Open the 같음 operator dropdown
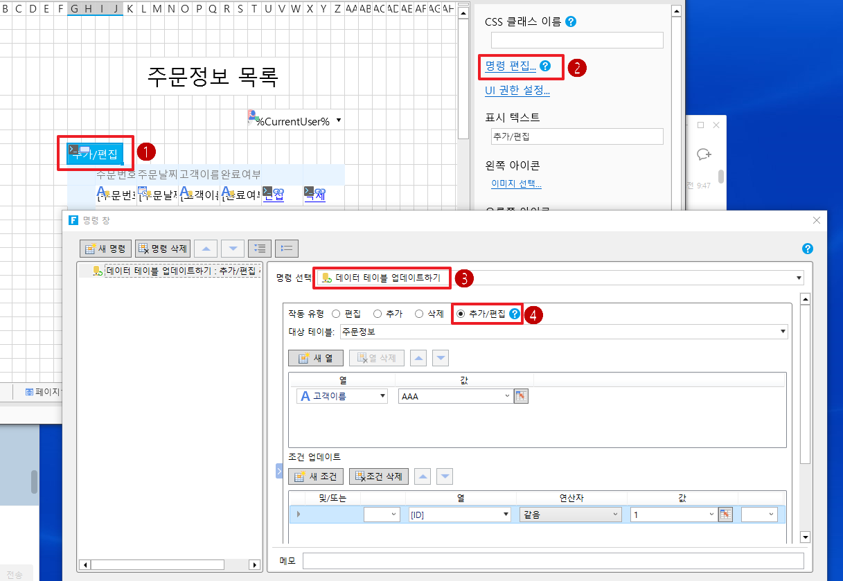The image size is (843, 581). (x=569, y=515)
